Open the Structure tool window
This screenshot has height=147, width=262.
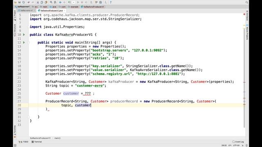point(15,30)
